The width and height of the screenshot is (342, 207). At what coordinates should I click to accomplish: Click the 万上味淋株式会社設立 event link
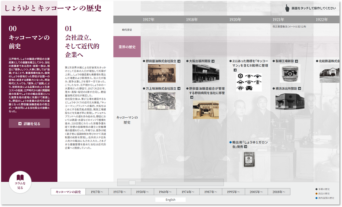161,89
